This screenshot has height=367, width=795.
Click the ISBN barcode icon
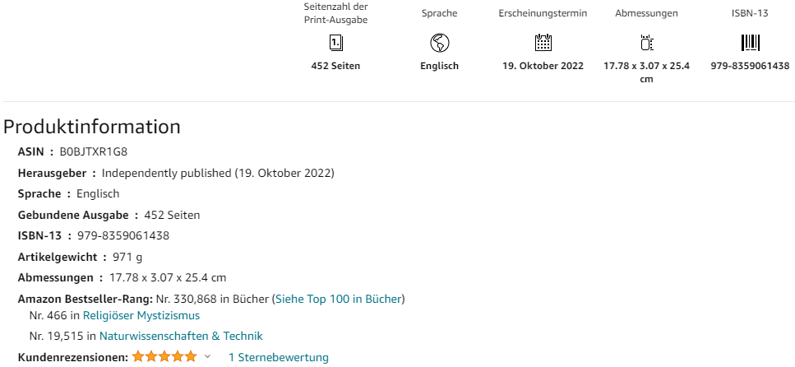tap(750, 43)
